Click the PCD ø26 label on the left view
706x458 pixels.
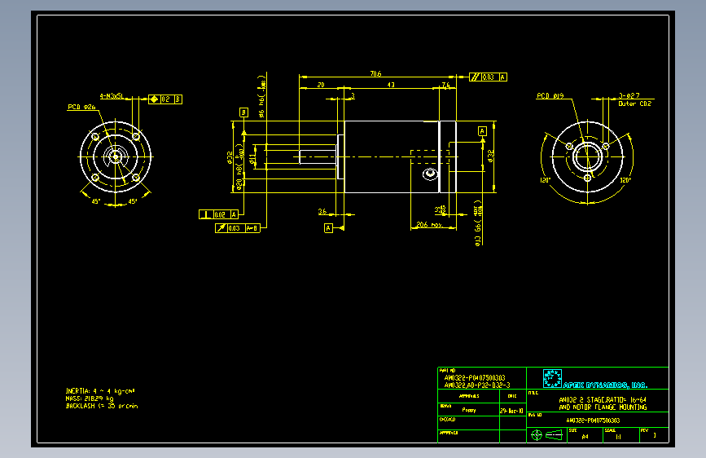(81, 107)
